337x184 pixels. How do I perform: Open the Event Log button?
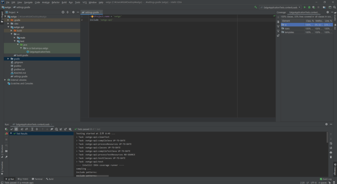(327, 179)
